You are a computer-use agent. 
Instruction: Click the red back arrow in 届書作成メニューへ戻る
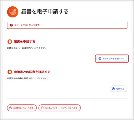[x=11, y=108]
